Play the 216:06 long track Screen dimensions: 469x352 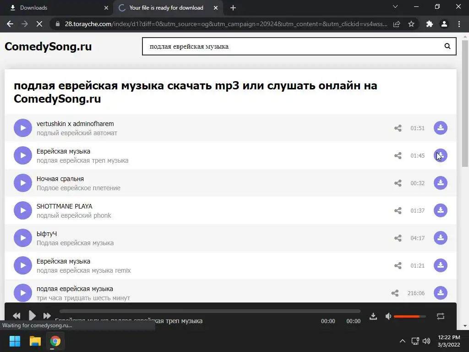click(23, 293)
